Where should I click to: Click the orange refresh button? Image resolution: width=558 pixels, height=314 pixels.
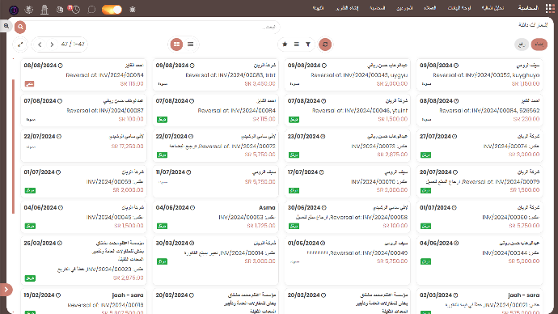pyautogui.click(x=325, y=45)
